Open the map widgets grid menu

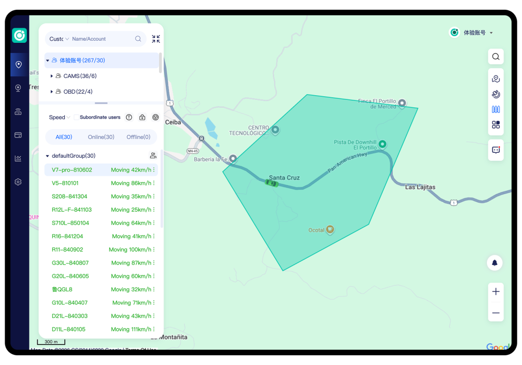495,125
